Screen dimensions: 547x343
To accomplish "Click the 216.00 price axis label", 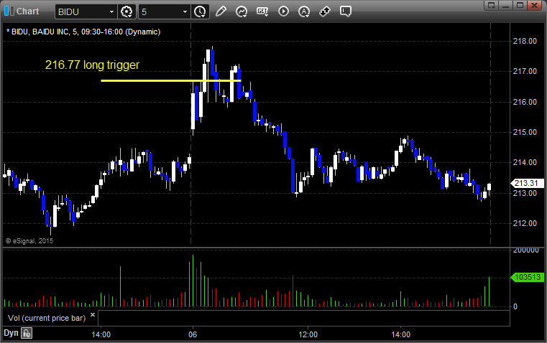I will pos(525,102).
